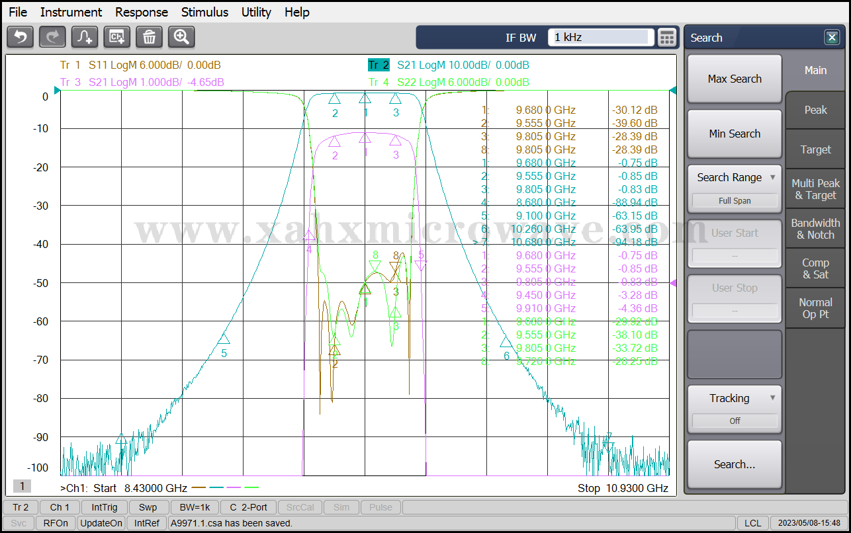Open the Search Range dropdown
Image resolution: width=851 pixels, height=533 pixels.
coord(735,188)
